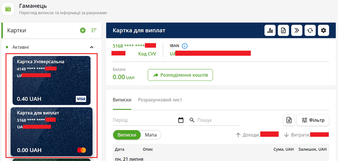Open the Фільтр button
The width and height of the screenshot is (338, 161).
coord(313,120)
